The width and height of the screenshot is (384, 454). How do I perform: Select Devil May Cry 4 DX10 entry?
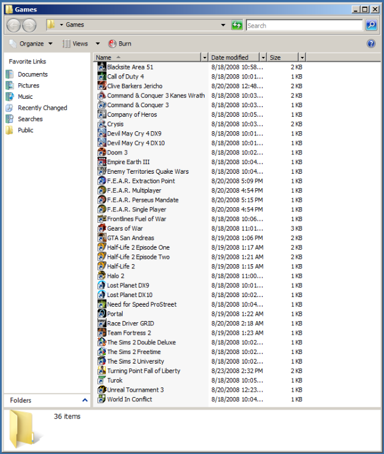[136, 143]
